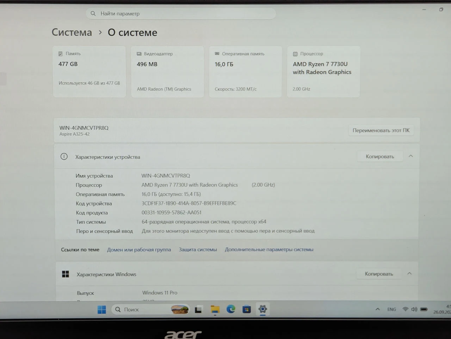This screenshot has width=451, height=339.
Task: Open the volume speaker tray icon
Action: [414, 309]
